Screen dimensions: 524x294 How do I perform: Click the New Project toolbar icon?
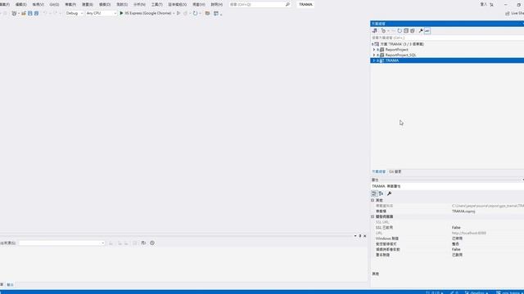[x=14, y=13]
